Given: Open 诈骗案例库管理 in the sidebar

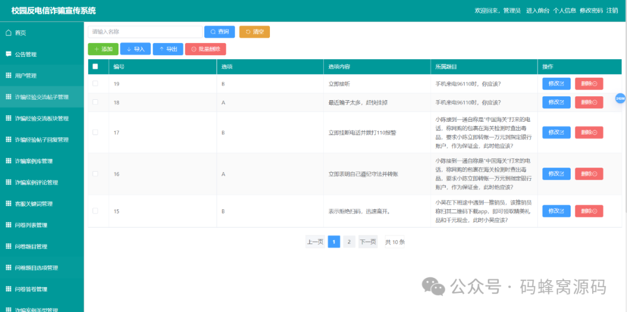Looking at the screenshot, I should click(42, 161).
